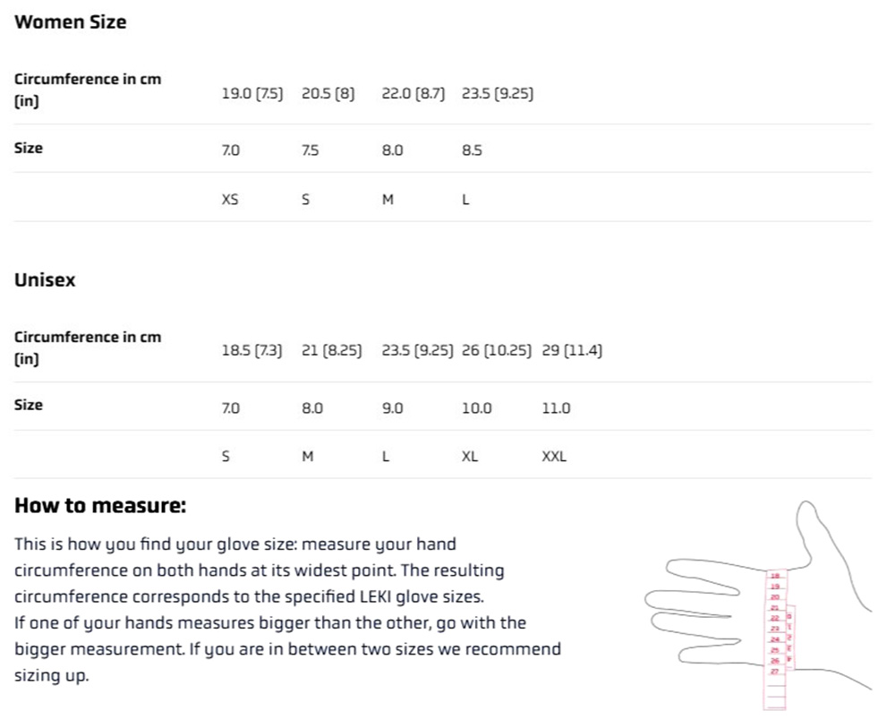Select women's size 8.5 value
Image resolution: width=895 pixels, height=728 pixels.
point(472,150)
